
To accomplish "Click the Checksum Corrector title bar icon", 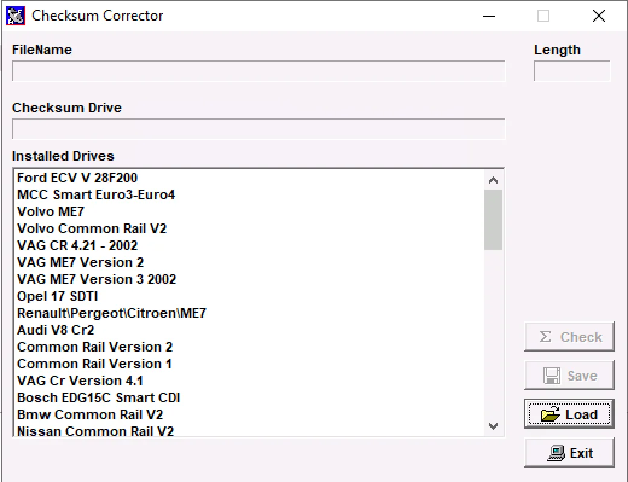I will coord(14,15).
